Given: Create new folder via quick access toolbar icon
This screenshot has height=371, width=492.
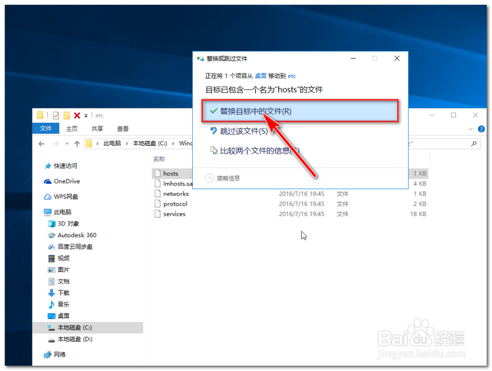Looking at the screenshot, I should coord(66,115).
